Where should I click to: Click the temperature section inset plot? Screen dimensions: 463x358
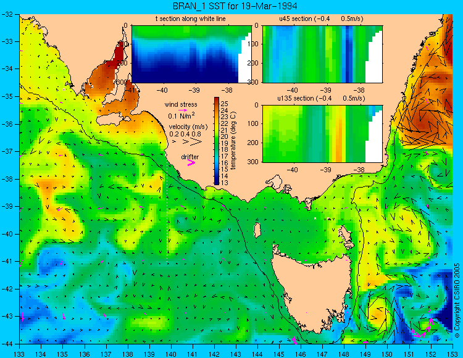tap(191, 54)
